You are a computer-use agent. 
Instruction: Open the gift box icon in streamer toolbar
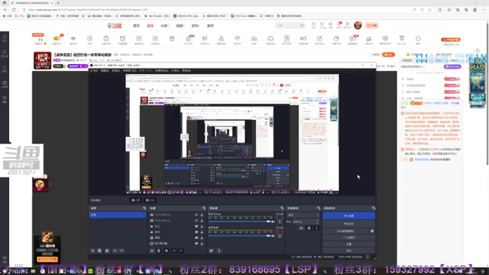coord(172,38)
